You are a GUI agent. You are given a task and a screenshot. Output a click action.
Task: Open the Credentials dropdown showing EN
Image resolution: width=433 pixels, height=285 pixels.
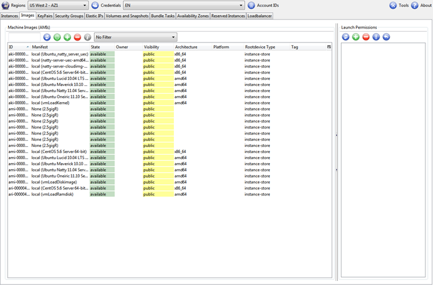pos(183,5)
